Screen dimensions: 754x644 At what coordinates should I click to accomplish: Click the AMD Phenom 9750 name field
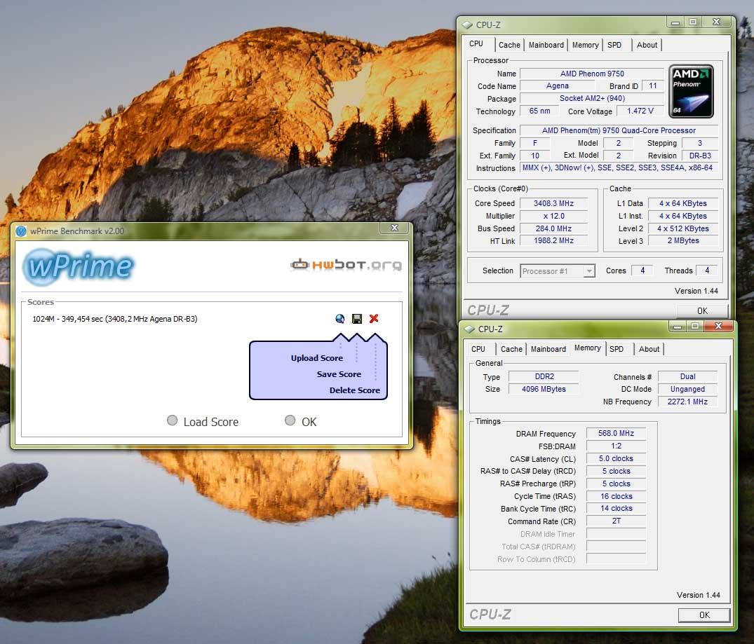coord(592,74)
